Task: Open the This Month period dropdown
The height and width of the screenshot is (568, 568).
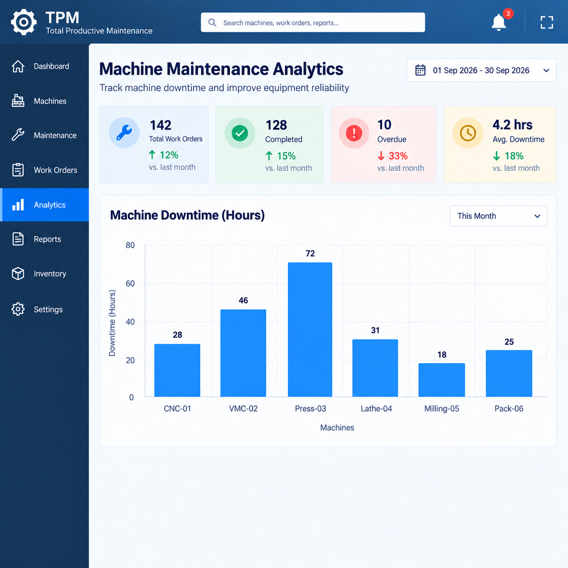Action: 498,216
